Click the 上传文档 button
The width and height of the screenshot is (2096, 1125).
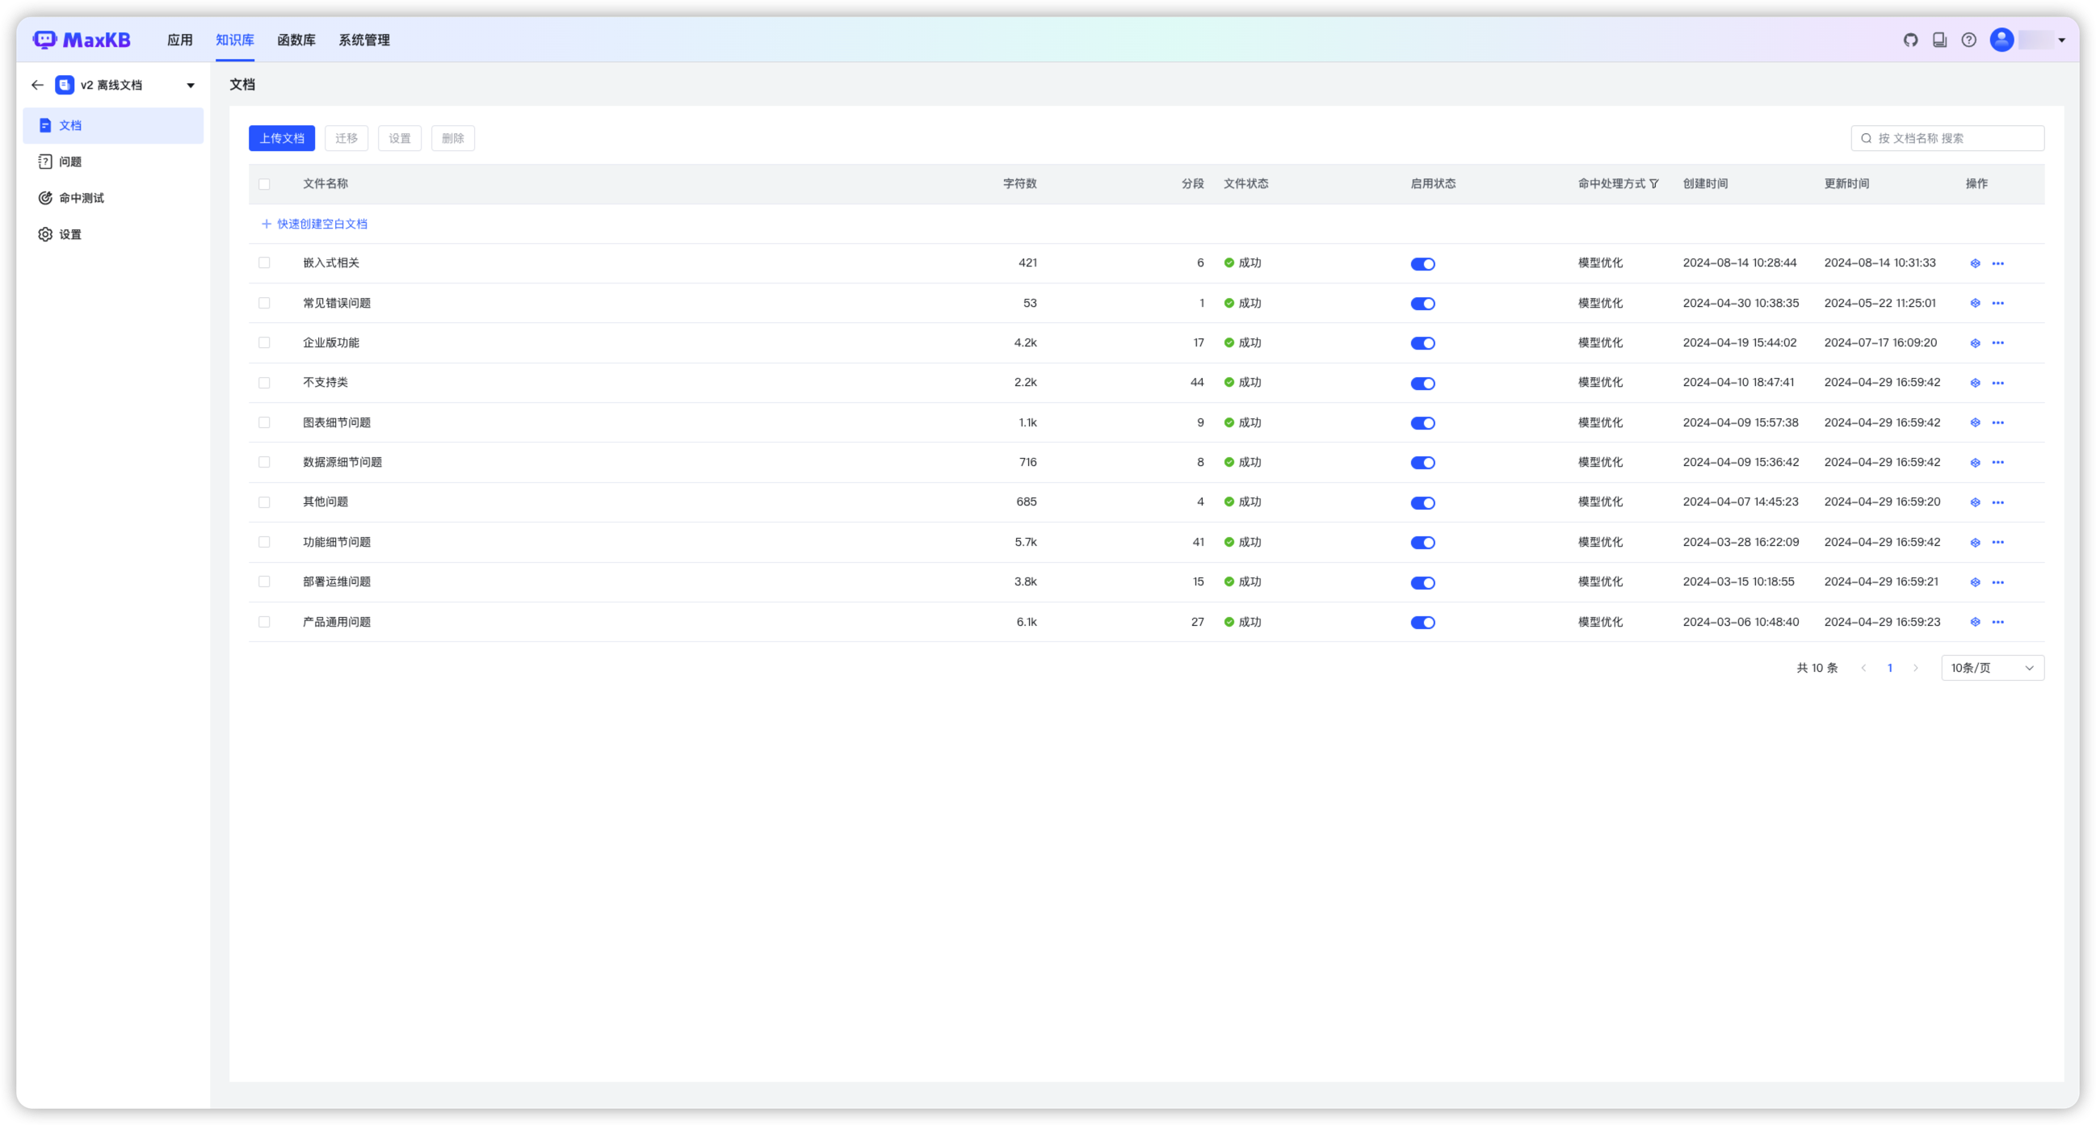(282, 138)
